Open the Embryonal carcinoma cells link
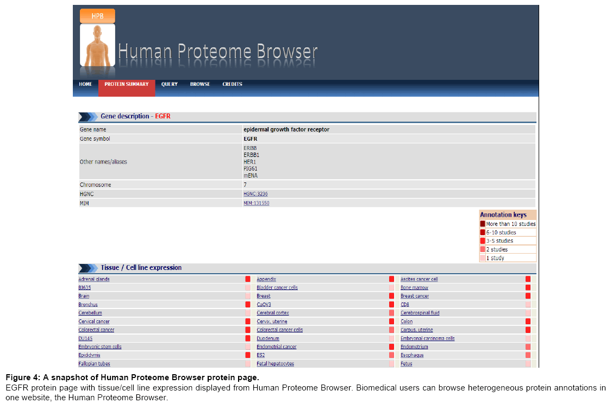 point(428,338)
